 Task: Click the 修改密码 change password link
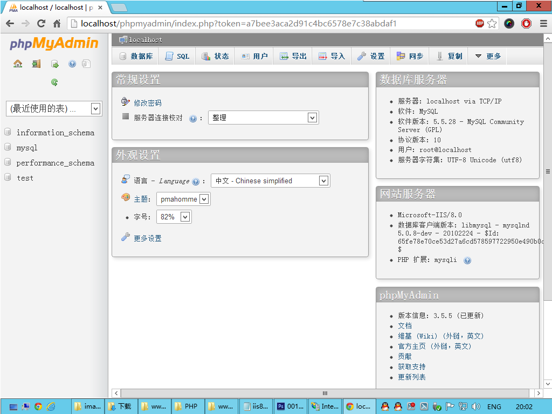(148, 103)
